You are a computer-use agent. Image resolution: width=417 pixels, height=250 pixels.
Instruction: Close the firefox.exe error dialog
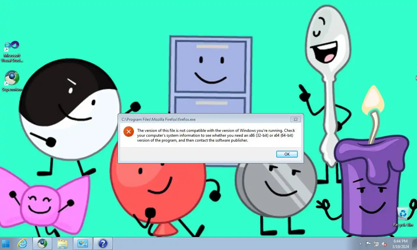click(295, 119)
